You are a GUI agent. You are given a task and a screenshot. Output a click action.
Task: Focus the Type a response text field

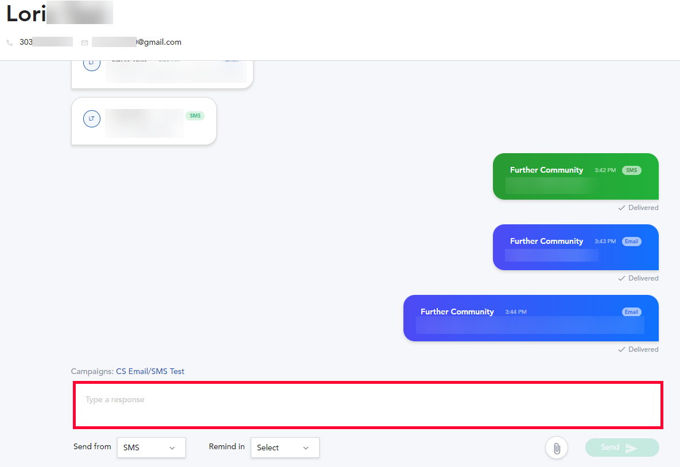(x=367, y=404)
